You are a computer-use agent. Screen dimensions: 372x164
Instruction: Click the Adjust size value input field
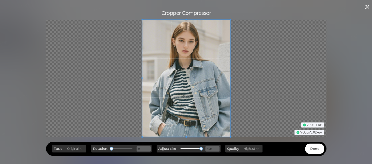[212, 149]
